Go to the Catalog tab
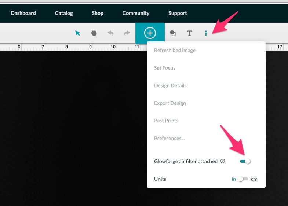 [x=64, y=13]
